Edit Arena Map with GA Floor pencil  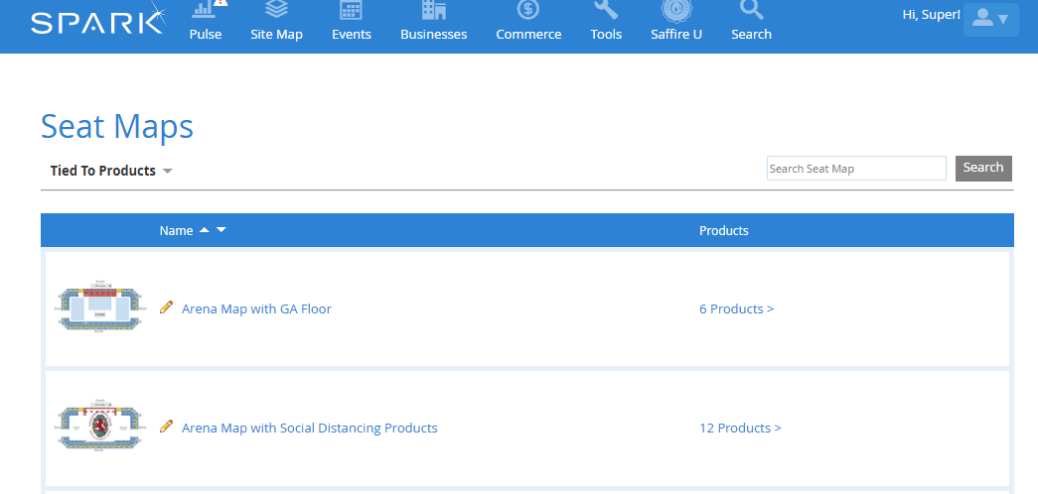click(166, 308)
